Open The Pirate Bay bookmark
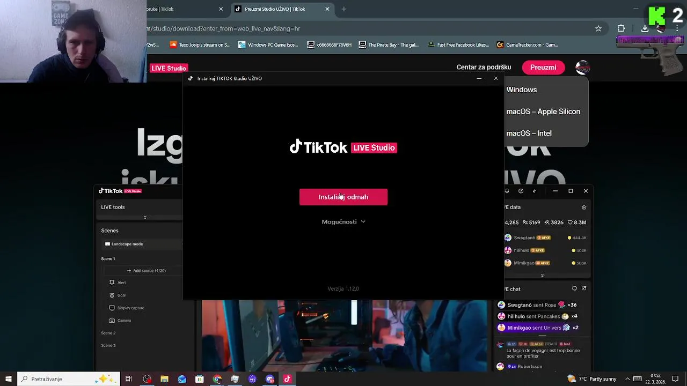Viewport: 687px width, 386px height. click(389, 45)
